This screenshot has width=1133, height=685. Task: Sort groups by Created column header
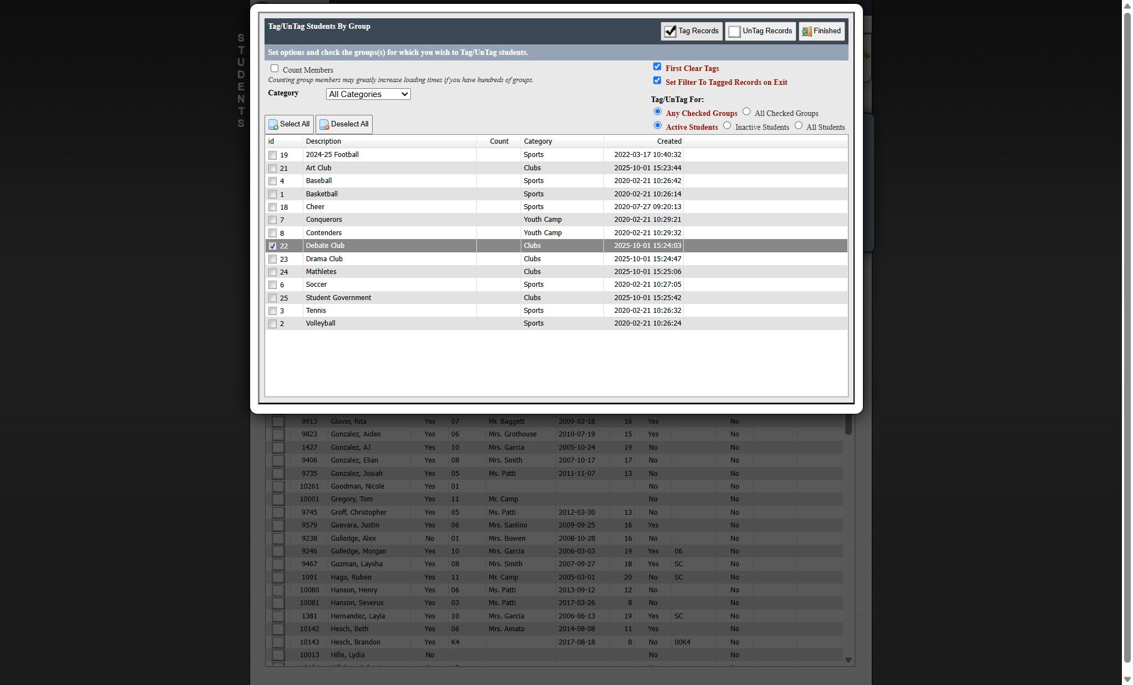[x=669, y=141]
